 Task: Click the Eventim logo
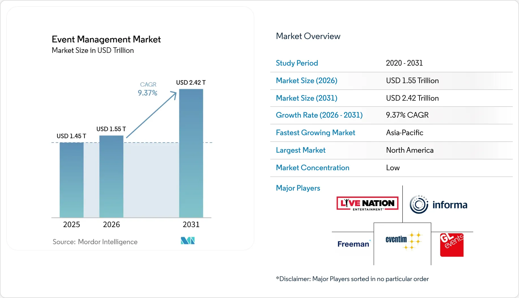click(x=404, y=241)
